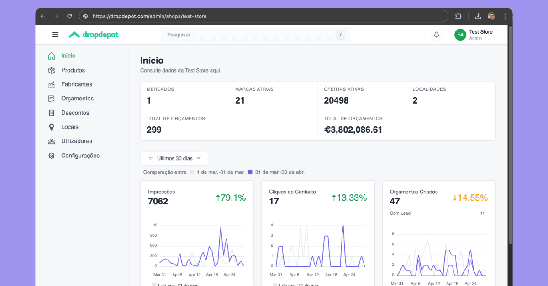Click the Descontos discount icon
The image size is (548, 286).
tap(52, 113)
